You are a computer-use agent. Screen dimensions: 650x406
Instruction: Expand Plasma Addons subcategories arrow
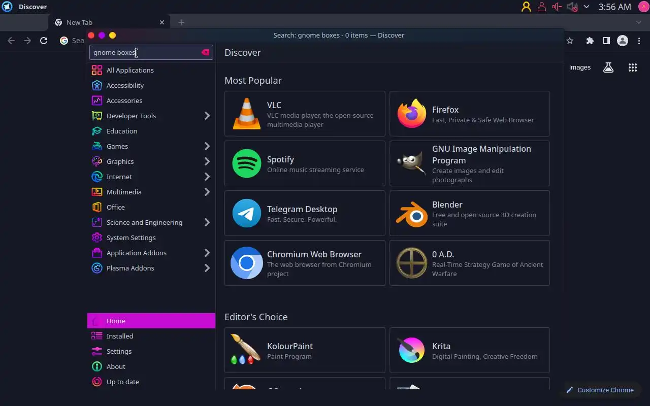point(207,268)
